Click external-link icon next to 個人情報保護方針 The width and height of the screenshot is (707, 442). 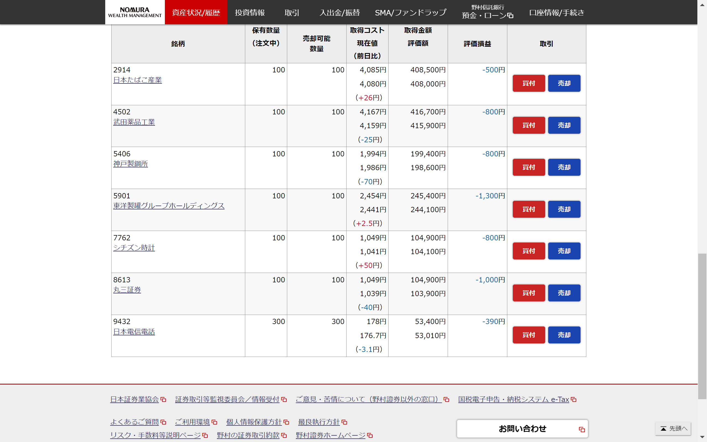coord(286,422)
